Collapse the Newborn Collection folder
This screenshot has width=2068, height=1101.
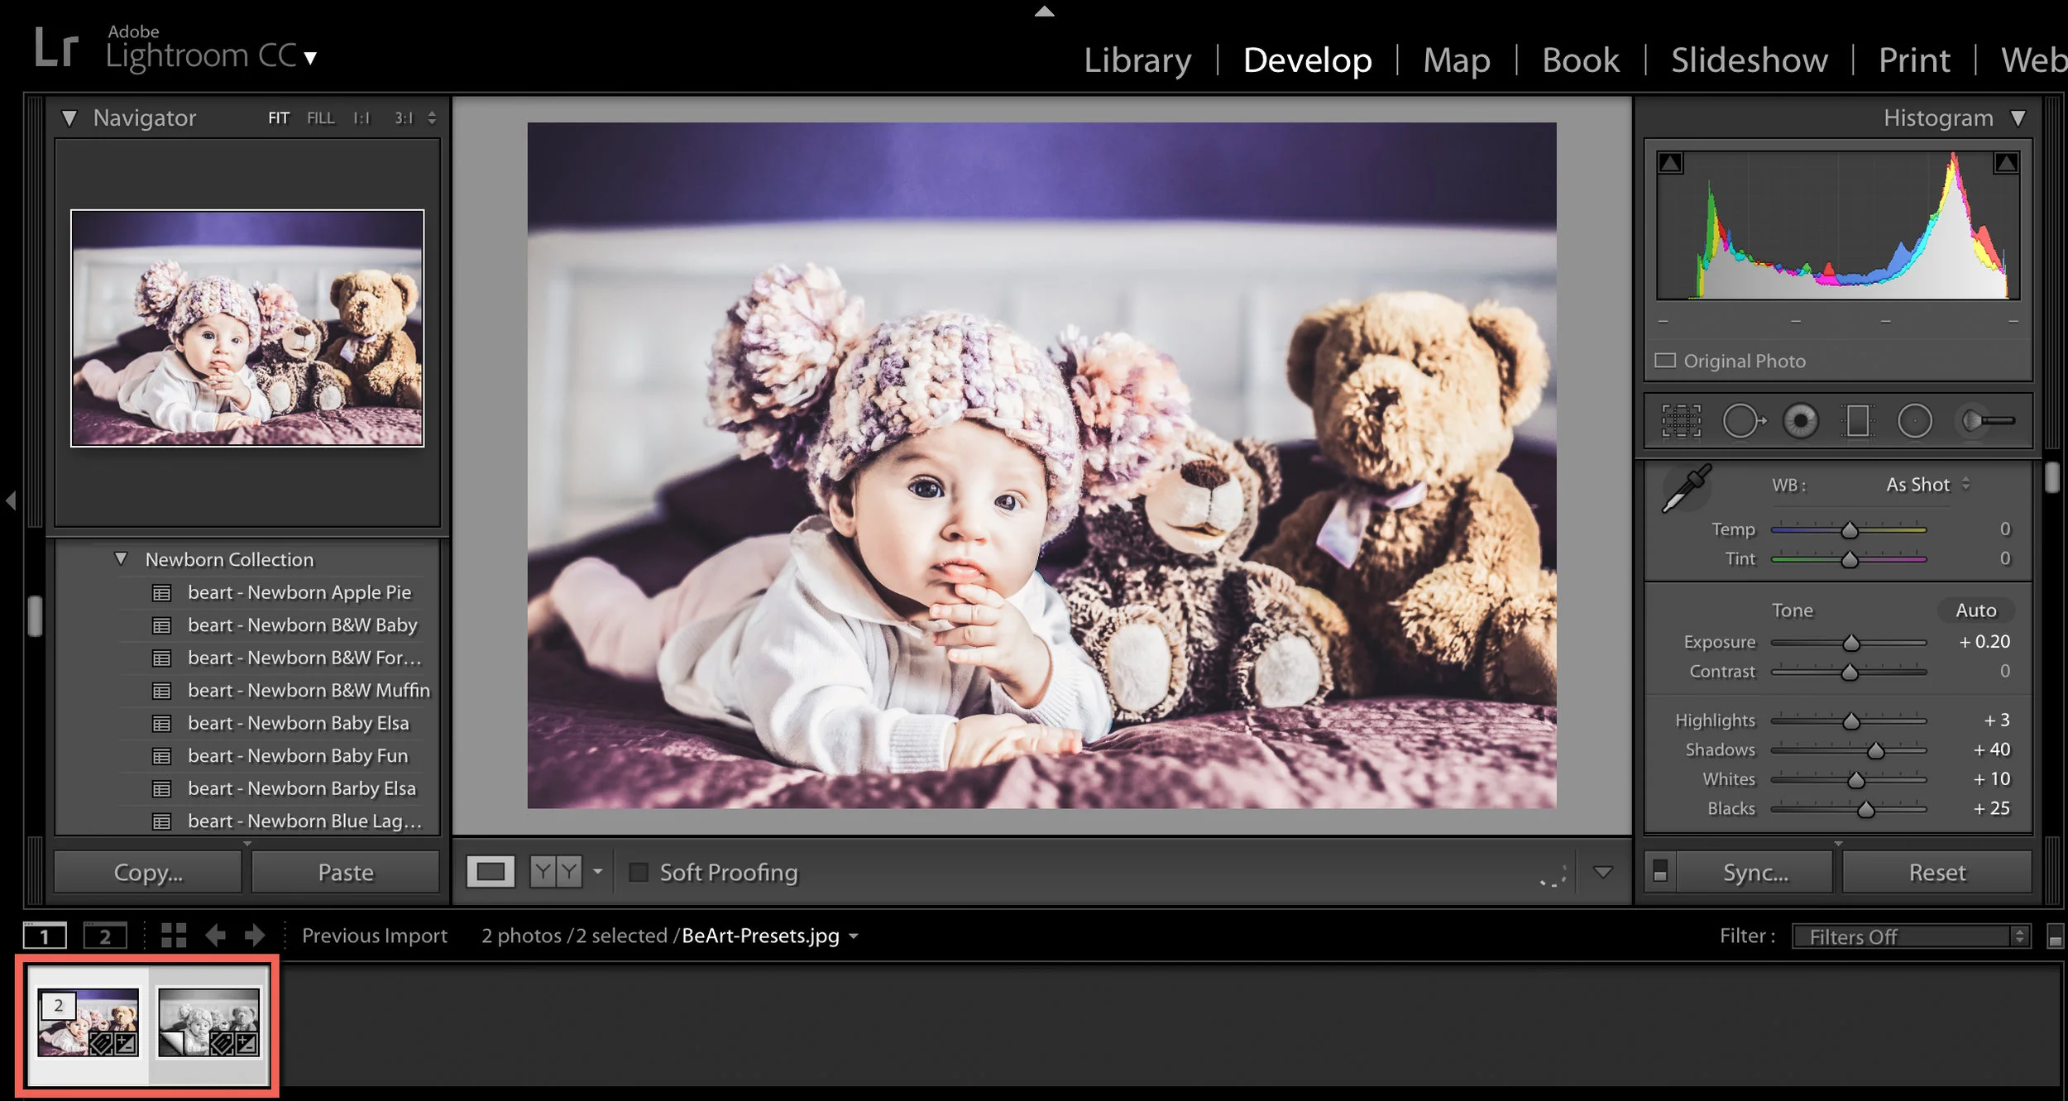point(121,559)
